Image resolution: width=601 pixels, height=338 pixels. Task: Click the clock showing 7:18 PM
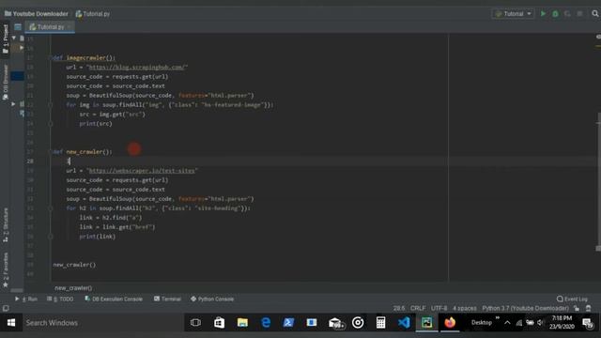[x=562, y=323]
